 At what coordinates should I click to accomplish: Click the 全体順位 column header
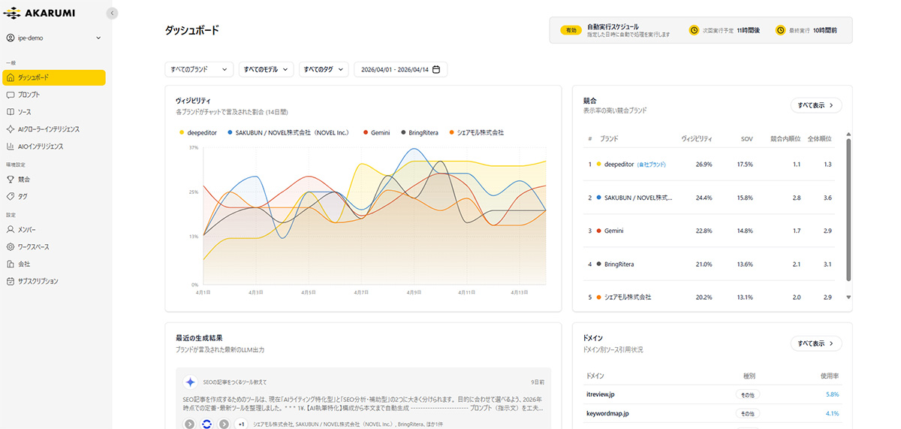pyautogui.click(x=819, y=139)
